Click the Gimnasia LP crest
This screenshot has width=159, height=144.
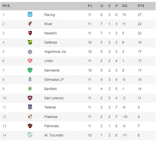[30, 79]
